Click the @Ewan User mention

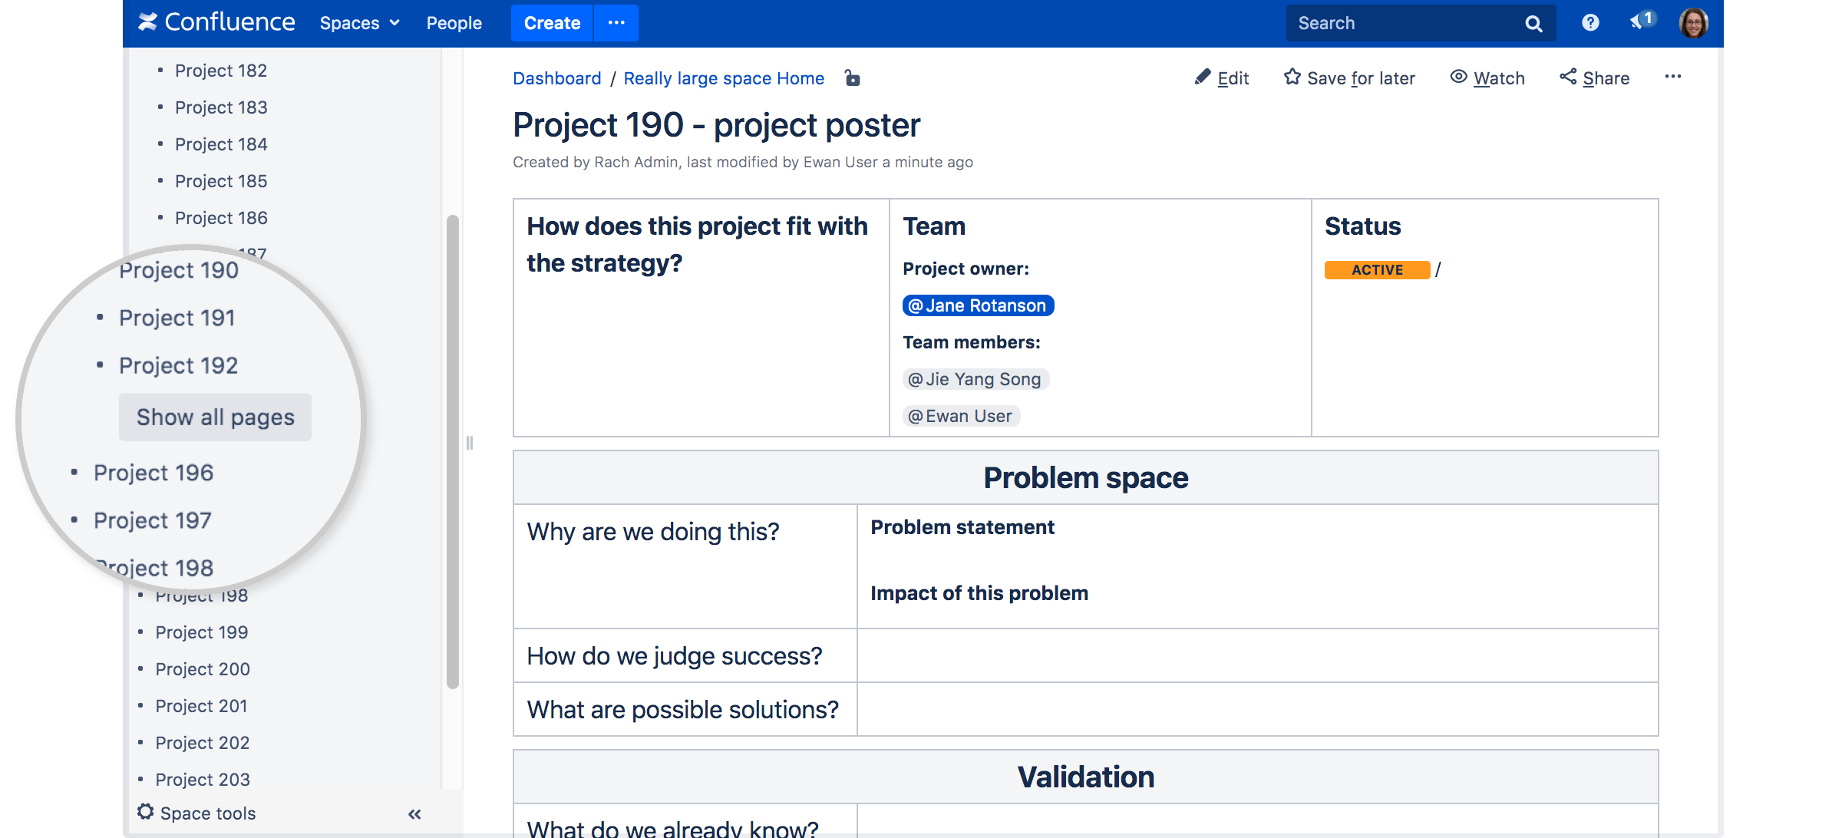[x=961, y=416]
